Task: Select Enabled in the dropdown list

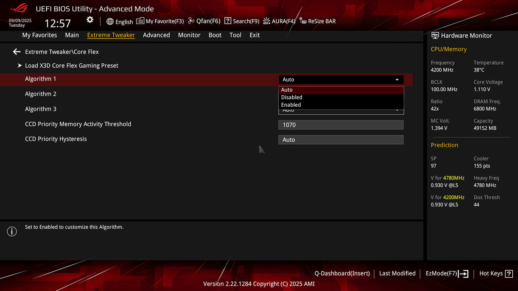Action: pos(341,105)
